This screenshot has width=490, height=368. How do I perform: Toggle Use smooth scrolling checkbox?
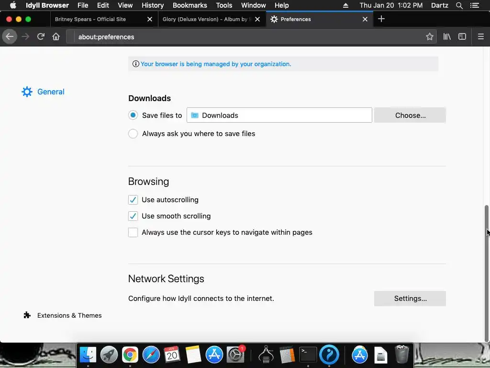[133, 216]
